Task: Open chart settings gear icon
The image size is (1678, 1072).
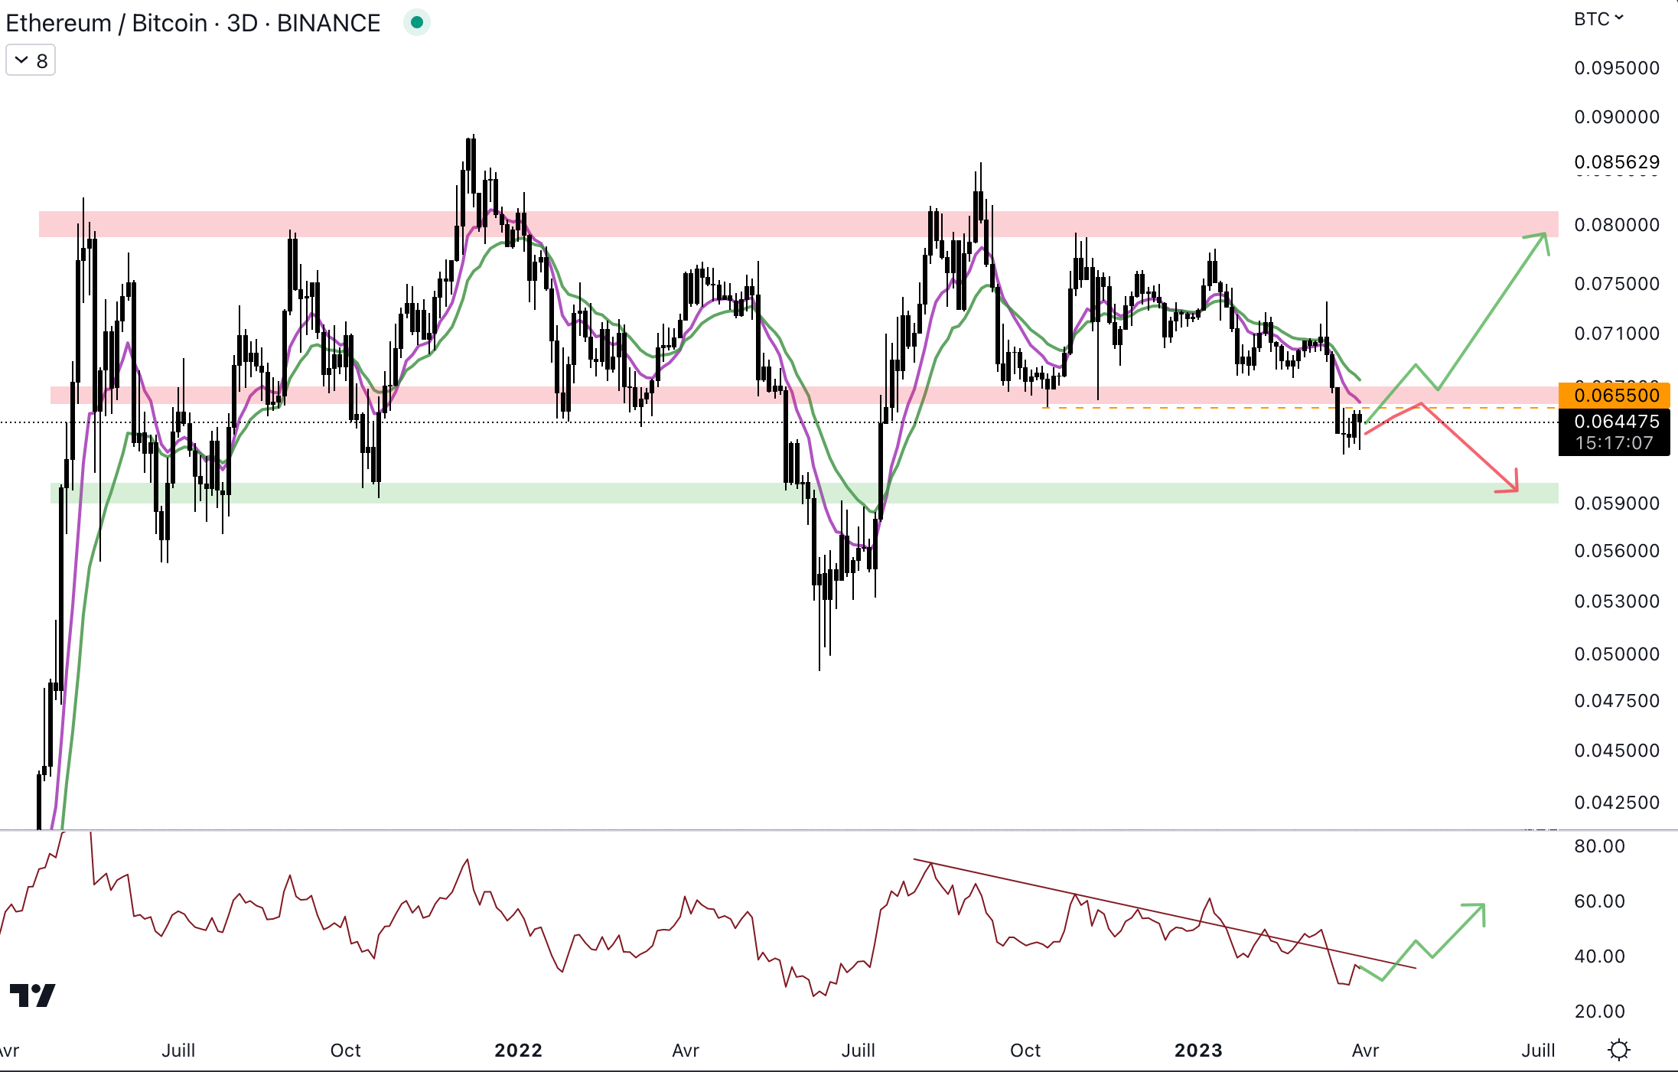Action: click(1618, 1050)
